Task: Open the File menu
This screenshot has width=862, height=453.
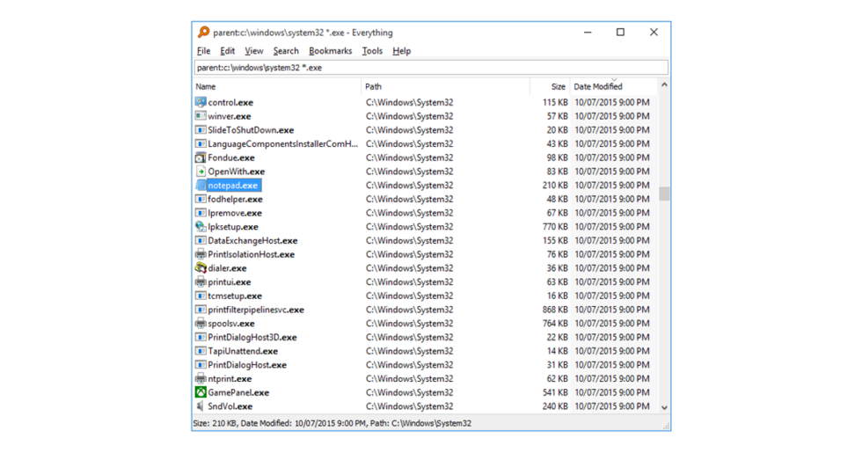Action: click(x=203, y=51)
